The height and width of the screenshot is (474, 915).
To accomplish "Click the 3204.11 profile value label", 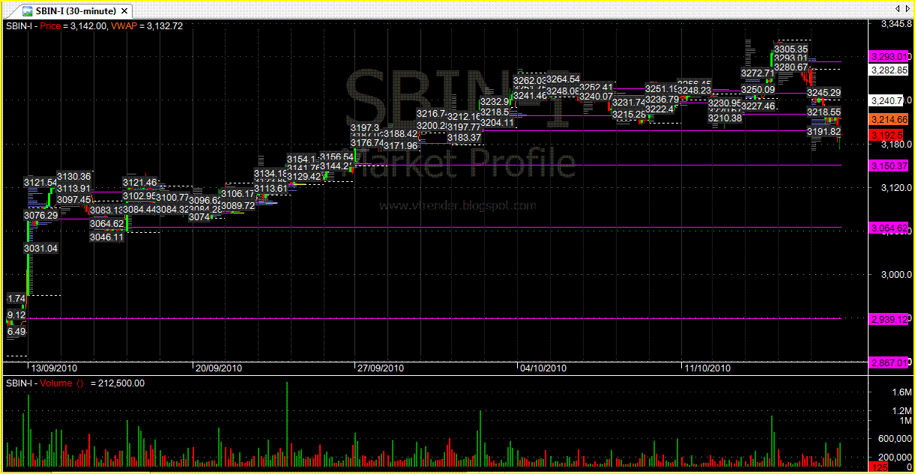I will (497, 122).
